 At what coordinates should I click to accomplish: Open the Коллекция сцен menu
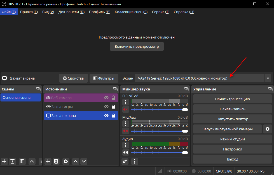[x=131, y=12]
